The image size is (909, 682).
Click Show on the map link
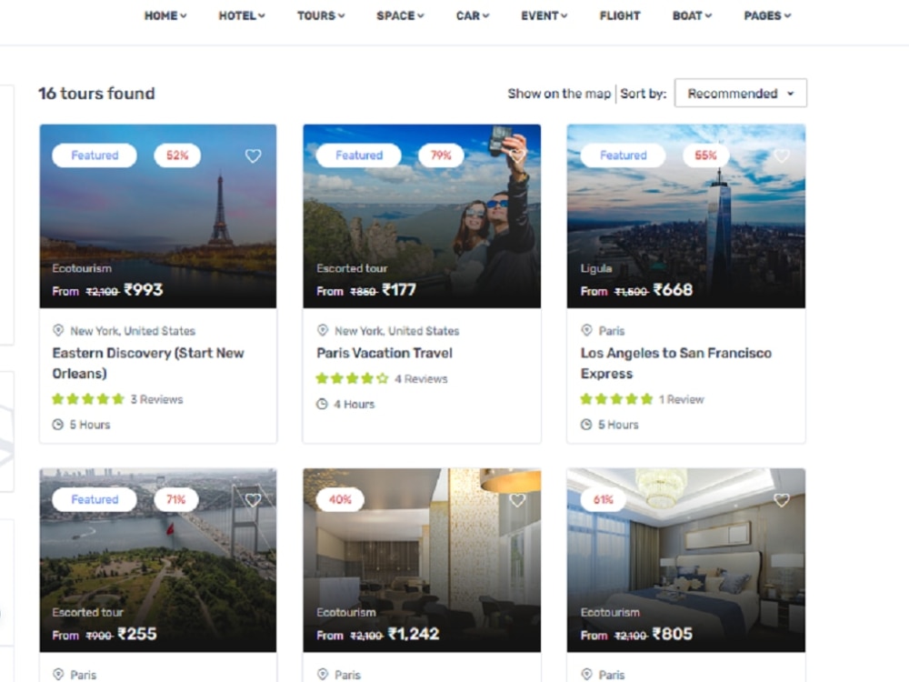(559, 94)
